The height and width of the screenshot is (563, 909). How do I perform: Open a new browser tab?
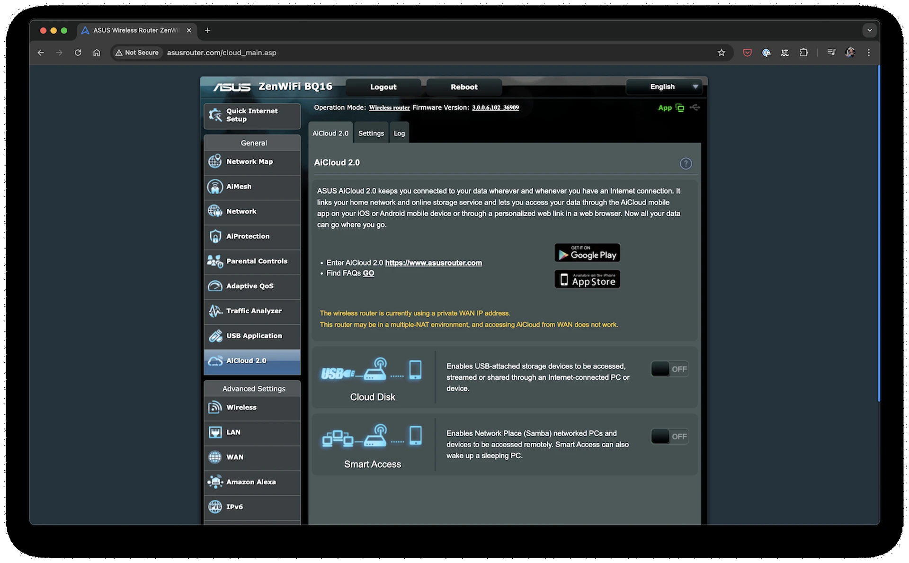click(207, 30)
